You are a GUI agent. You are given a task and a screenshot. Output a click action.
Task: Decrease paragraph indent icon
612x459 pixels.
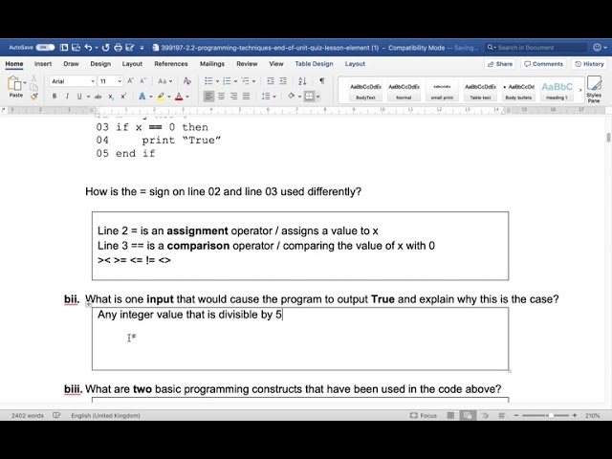(x=270, y=81)
